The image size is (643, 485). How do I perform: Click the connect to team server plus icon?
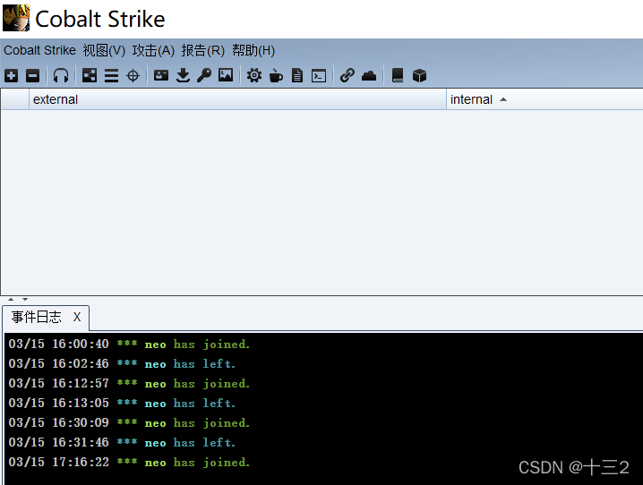pyautogui.click(x=11, y=76)
